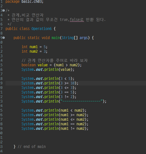Click the 'println(3 != 2)' statement

(49, 97)
